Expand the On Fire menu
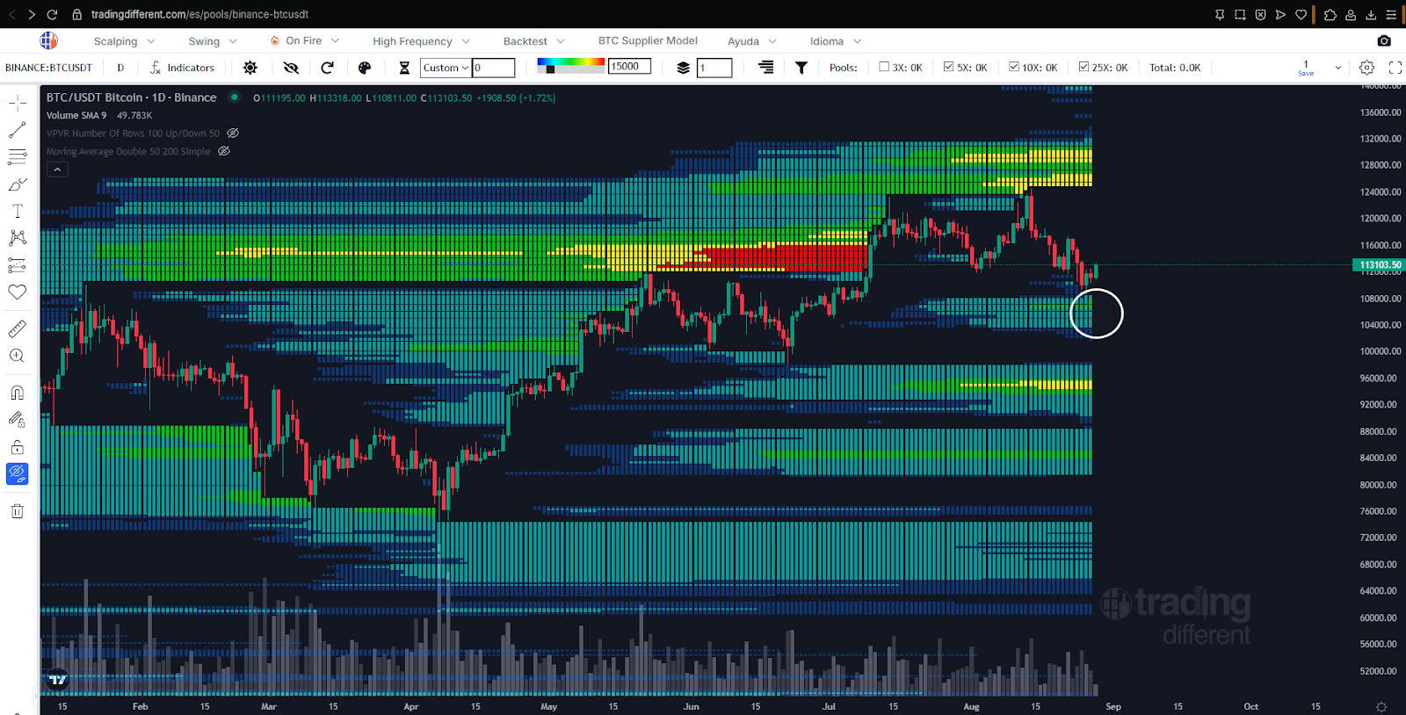The width and height of the screenshot is (1406, 715). point(304,41)
